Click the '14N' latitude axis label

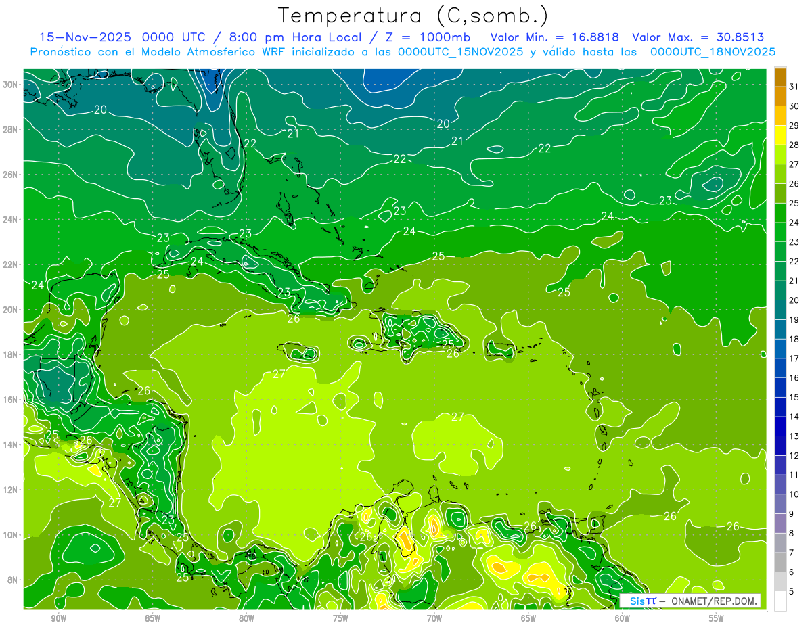[x=10, y=445]
